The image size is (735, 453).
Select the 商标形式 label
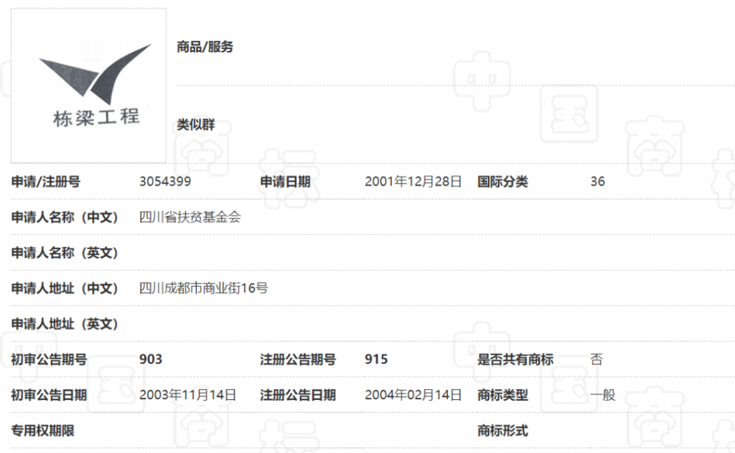[x=502, y=431]
